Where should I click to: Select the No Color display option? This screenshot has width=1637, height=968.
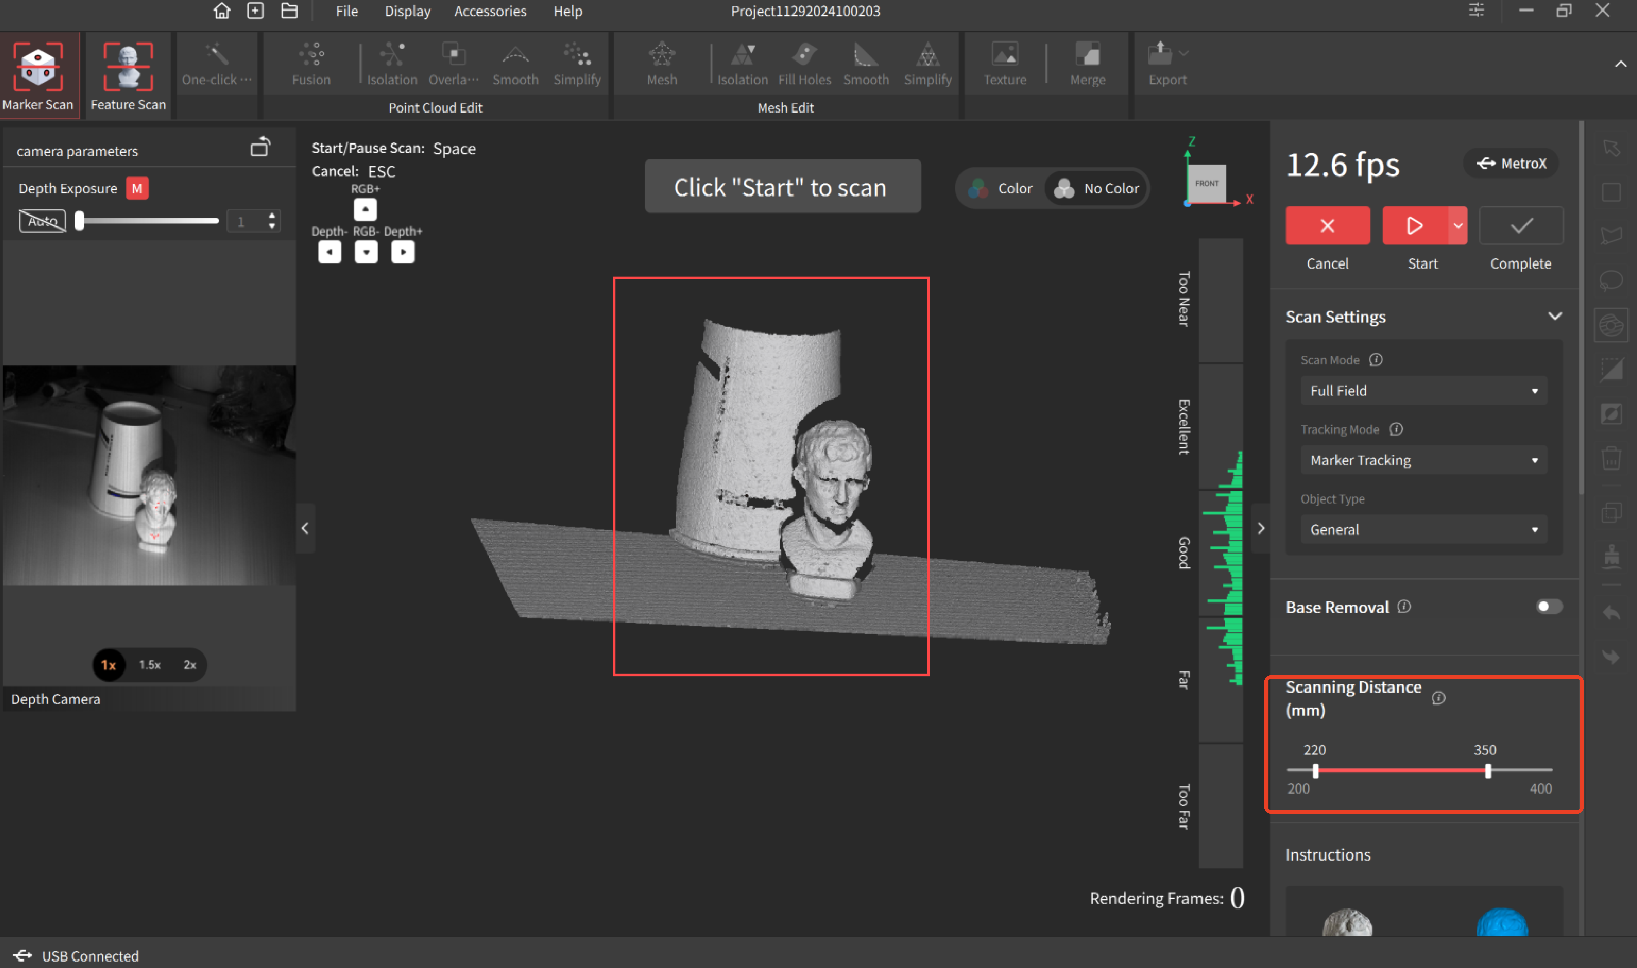coord(1097,188)
